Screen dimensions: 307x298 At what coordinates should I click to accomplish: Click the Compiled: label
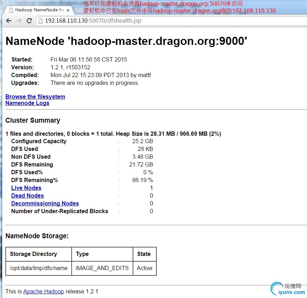tap(25, 75)
